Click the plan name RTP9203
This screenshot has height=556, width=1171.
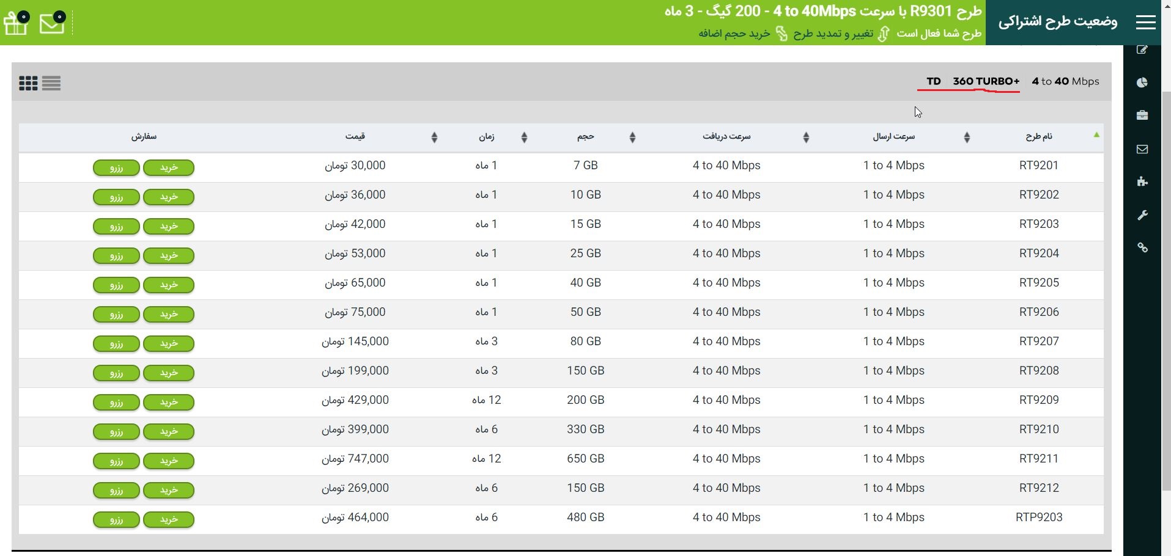coord(1039,518)
